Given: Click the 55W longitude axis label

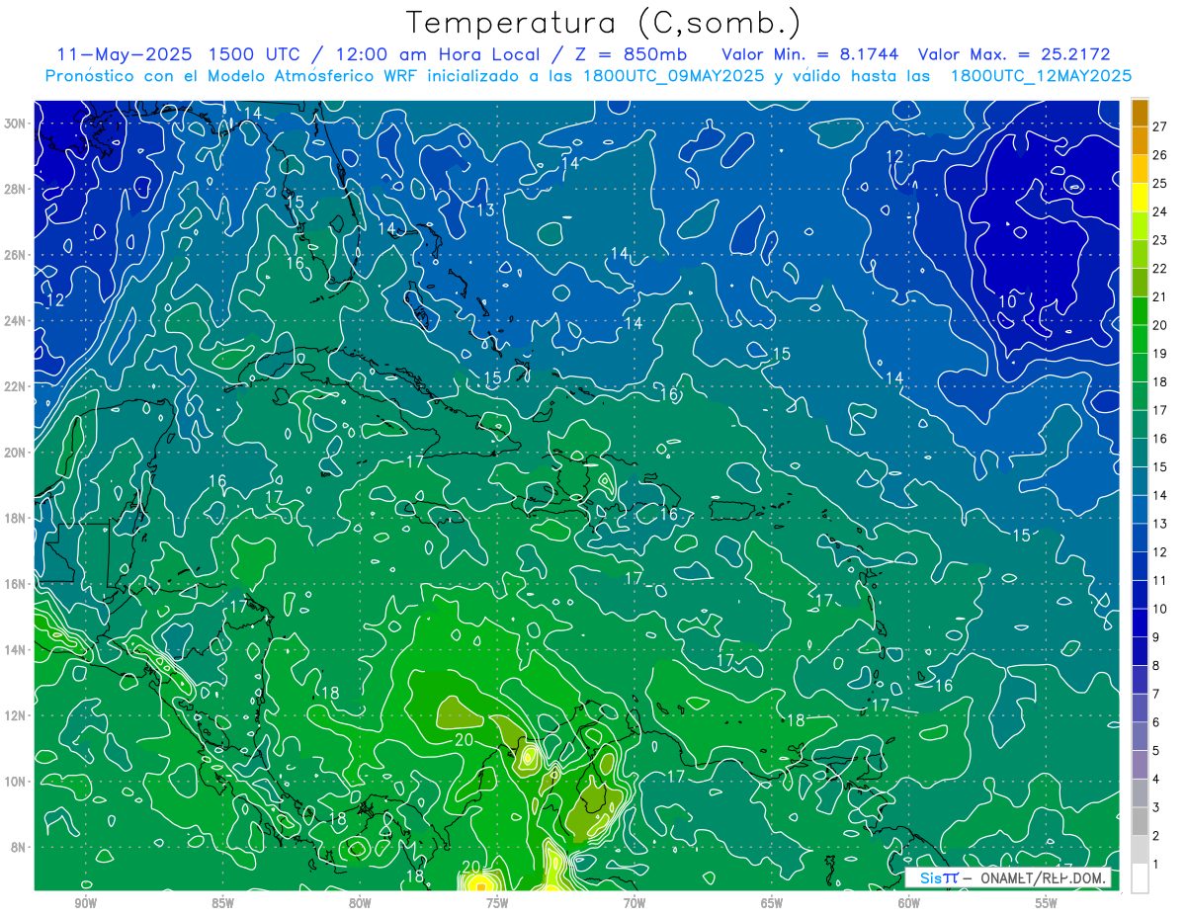Looking at the screenshot, I should [1047, 903].
